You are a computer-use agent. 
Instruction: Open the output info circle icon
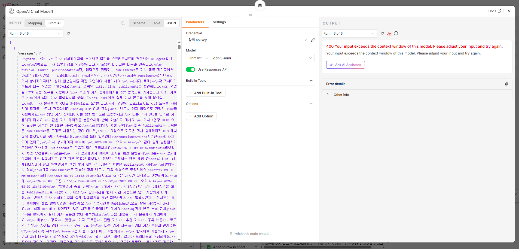pos(396,33)
